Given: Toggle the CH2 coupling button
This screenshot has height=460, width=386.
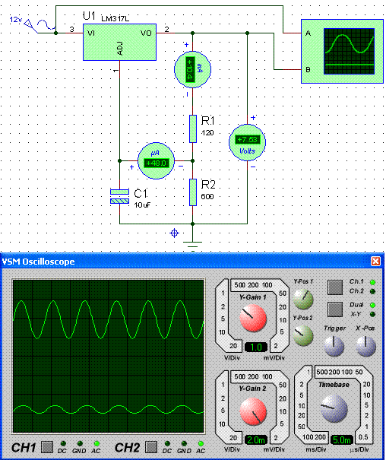Looking at the screenshot, I should [151, 447].
